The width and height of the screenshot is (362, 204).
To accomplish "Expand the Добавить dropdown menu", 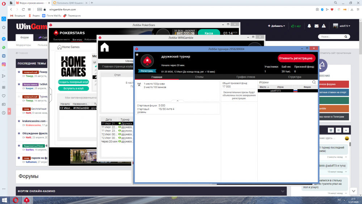I will point(276,26).
